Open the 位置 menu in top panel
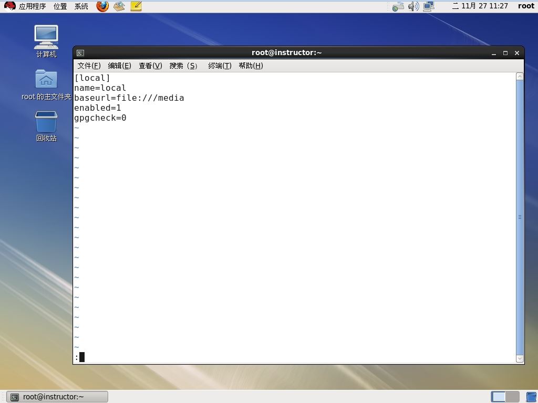 point(60,6)
